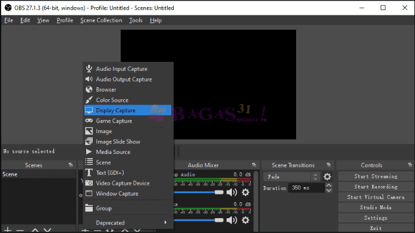Choose Window Capture source
This screenshot has height=233, width=415.
pyautogui.click(x=128, y=194)
